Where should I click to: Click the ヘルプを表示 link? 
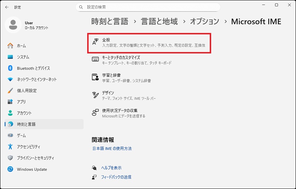click(111, 168)
